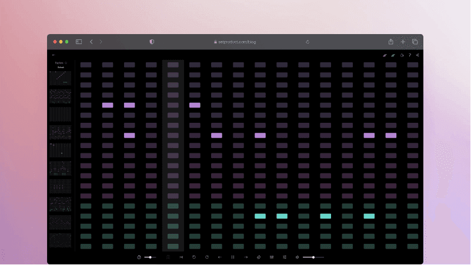Click the dimmed metronome icon in bottom toolbar
The height and width of the screenshot is (265, 471).
pos(168,257)
